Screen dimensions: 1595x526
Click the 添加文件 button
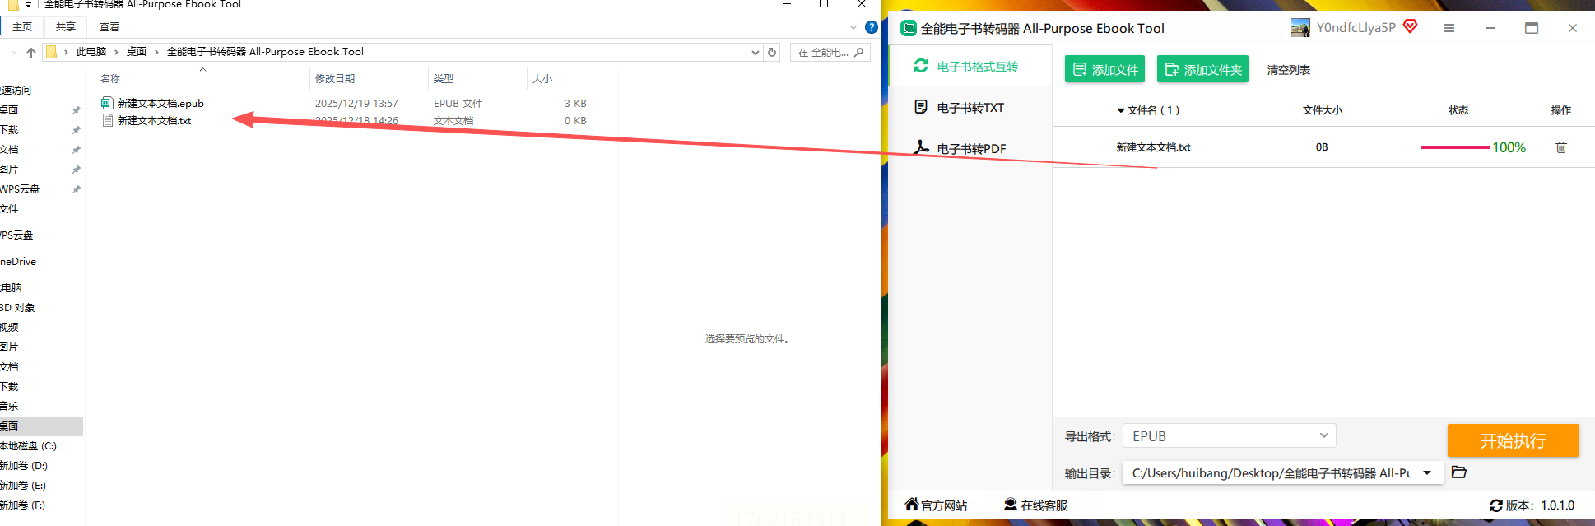[x=1105, y=69]
